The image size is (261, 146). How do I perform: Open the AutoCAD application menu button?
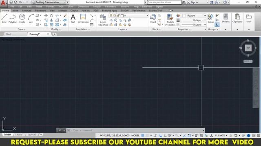(3, 3)
